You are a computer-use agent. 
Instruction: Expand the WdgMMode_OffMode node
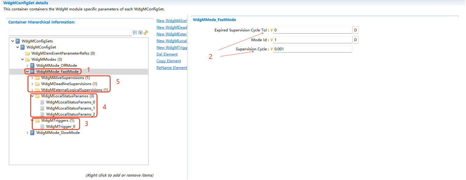[27, 66]
